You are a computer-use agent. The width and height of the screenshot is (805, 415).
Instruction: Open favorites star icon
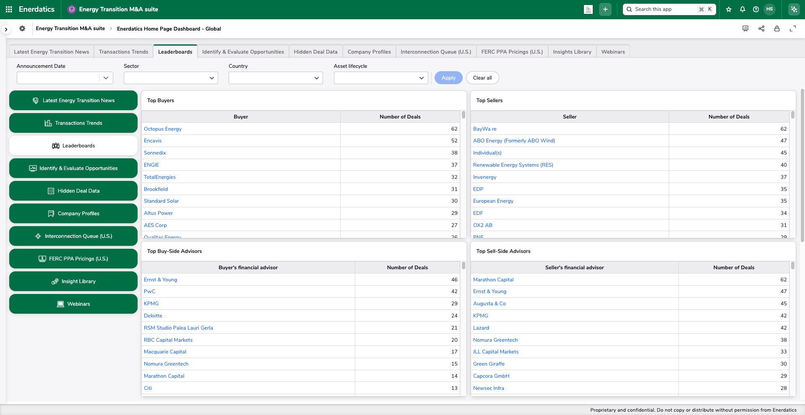pyautogui.click(x=729, y=9)
